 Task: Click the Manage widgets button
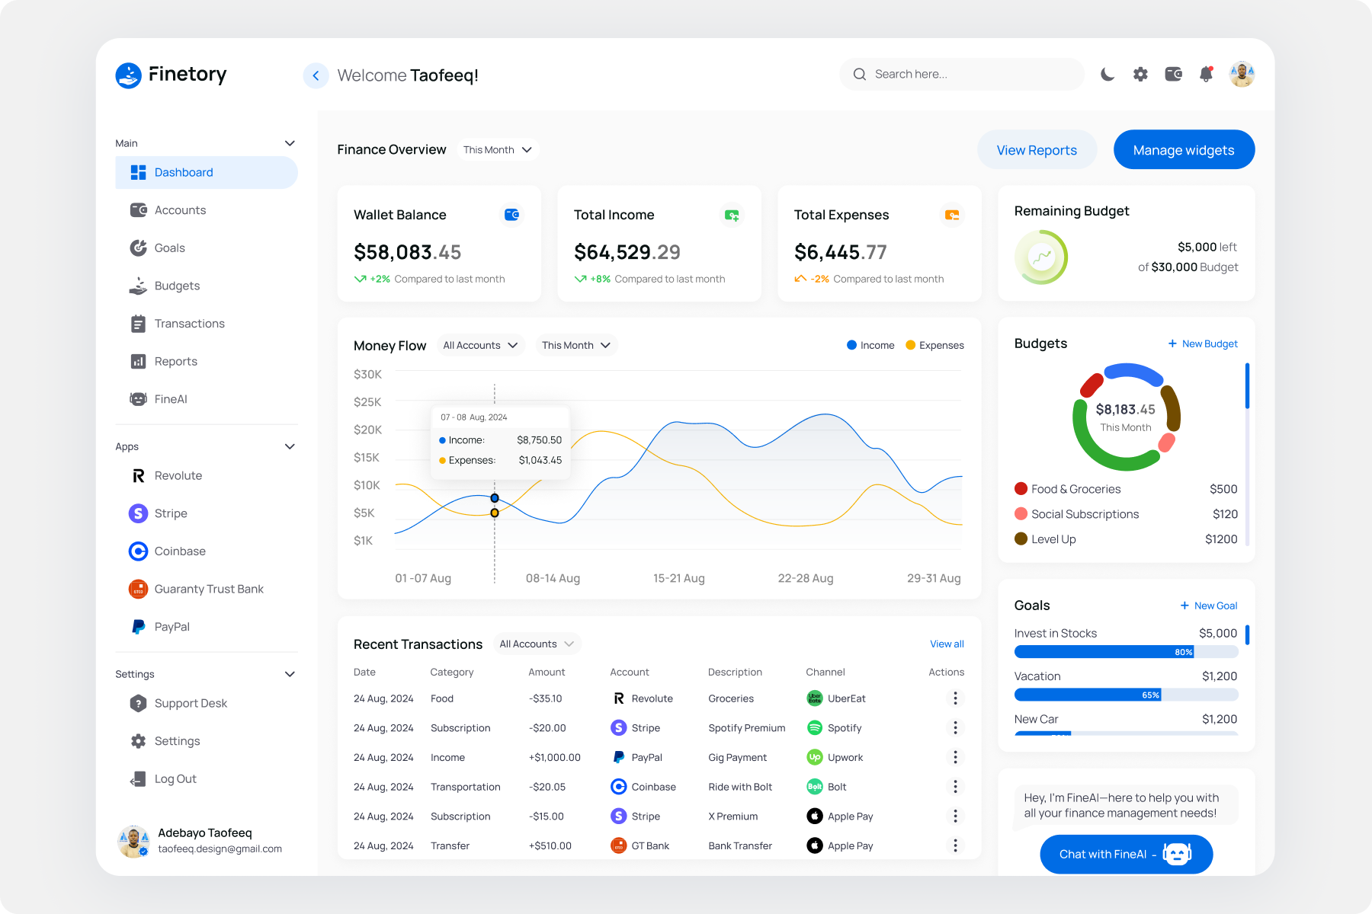1183,150
